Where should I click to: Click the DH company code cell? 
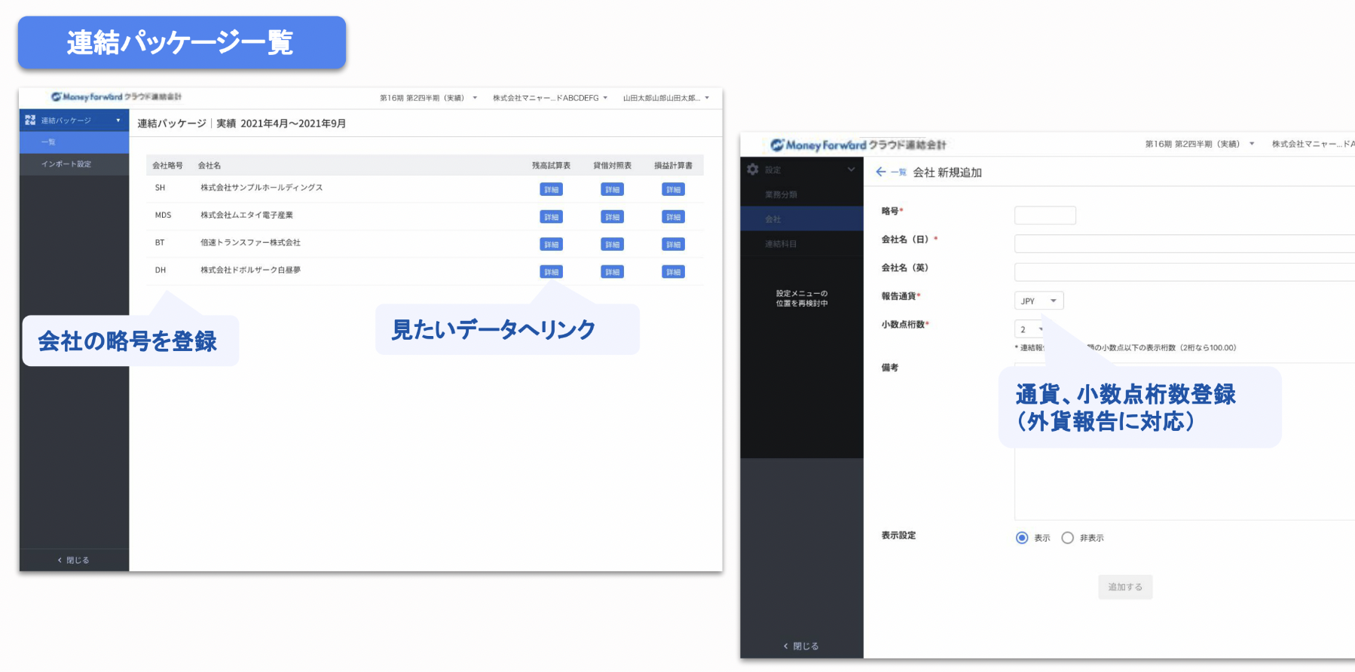[x=161, y=270]
